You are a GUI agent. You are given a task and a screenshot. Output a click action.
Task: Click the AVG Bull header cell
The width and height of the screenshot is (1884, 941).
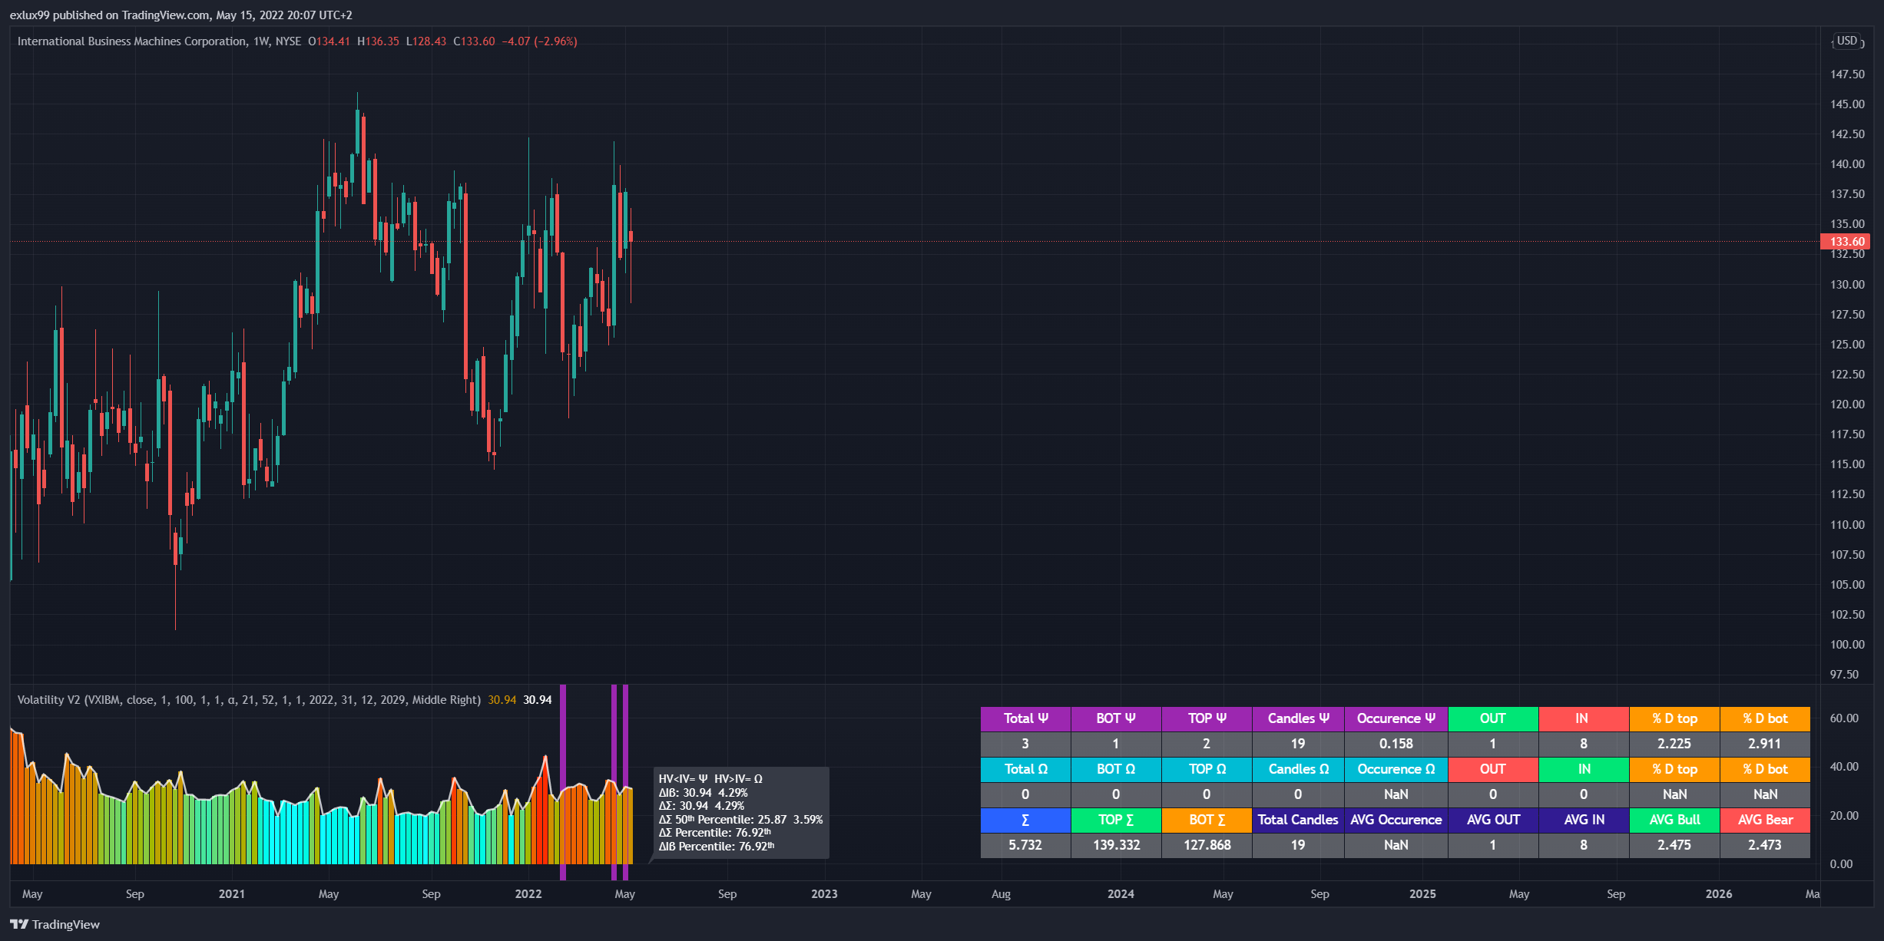(x=1674, y=820)
